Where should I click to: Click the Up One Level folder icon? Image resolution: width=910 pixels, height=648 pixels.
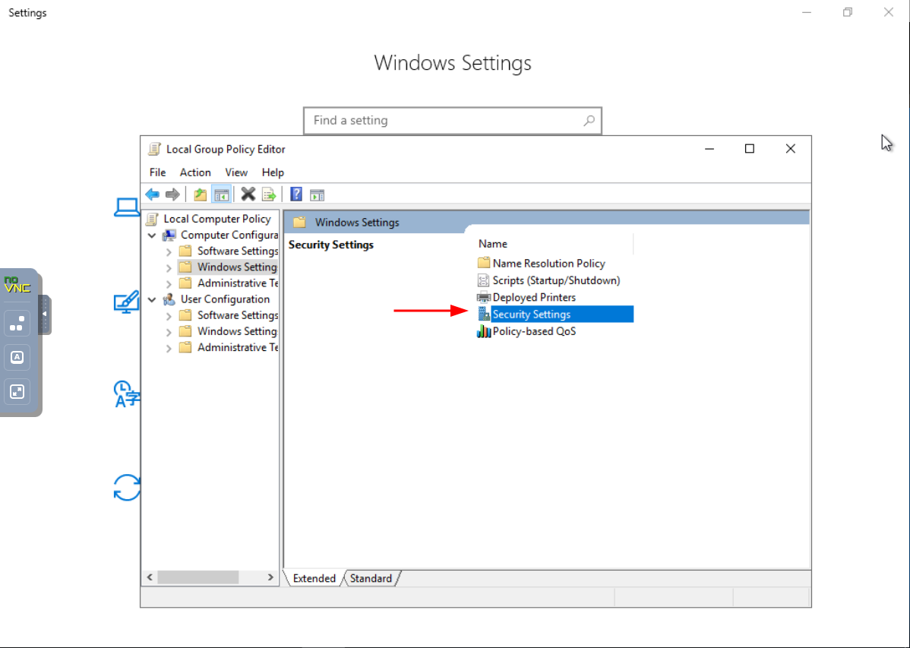click(x=200, y=194)
